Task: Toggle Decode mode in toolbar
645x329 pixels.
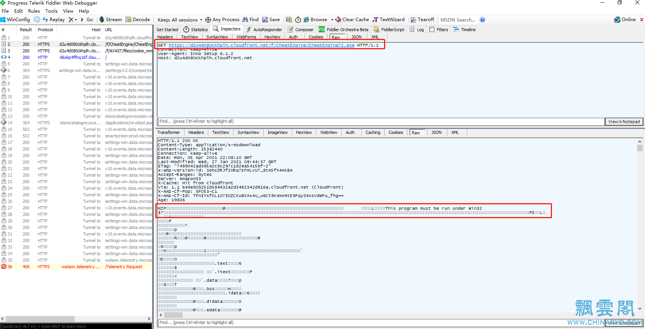Action: pos(138,20)
